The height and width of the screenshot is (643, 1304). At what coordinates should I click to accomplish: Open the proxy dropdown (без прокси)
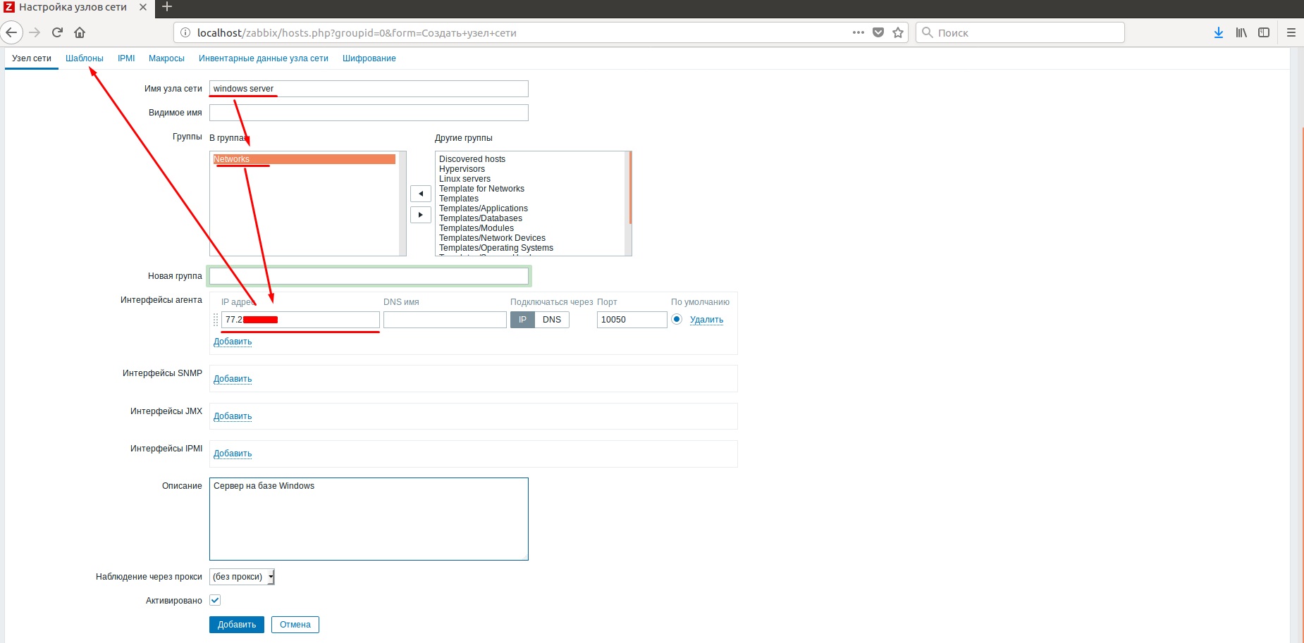tap(242, 577)
